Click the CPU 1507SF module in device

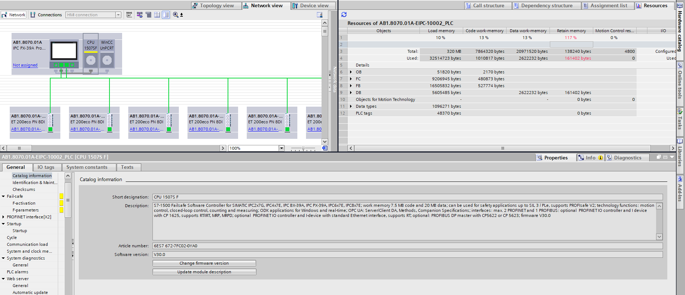click(x=91, y=54)
